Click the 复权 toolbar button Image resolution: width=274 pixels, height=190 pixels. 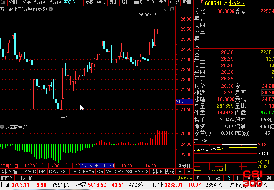89,2
